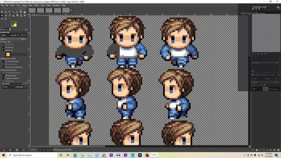Viewport: 281px width, 158px height.
Task: Select the Unified Transform tool
Action: click(21, 12)
